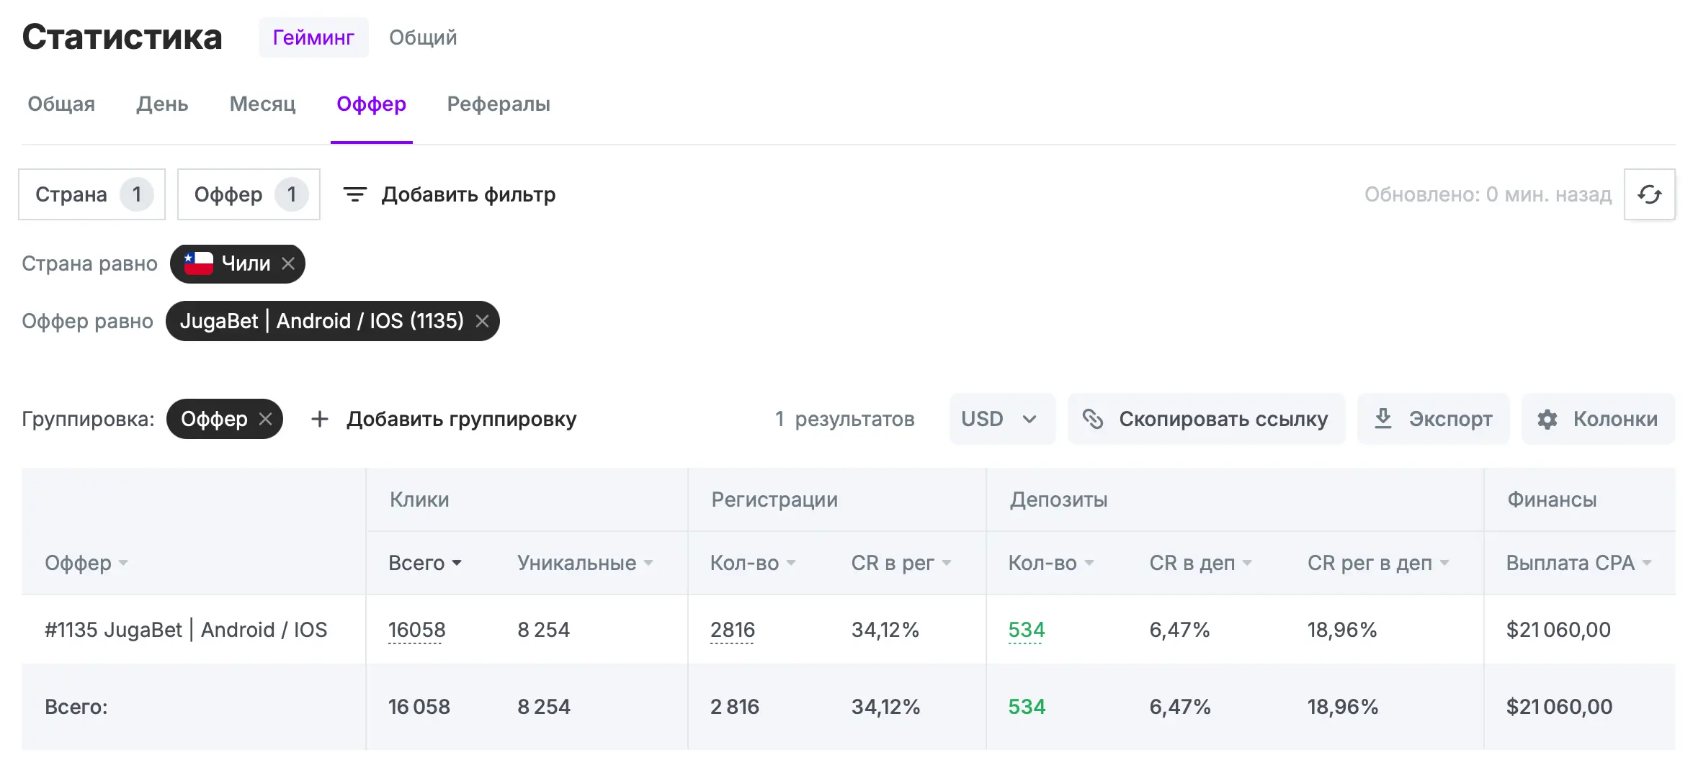
Task: Click the Страна filter count badge 1
Action: tap(136, 194)
